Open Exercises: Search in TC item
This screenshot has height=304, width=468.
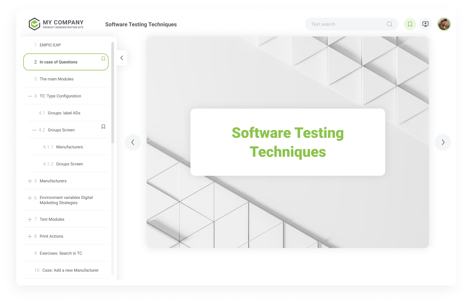pos(61,253)
